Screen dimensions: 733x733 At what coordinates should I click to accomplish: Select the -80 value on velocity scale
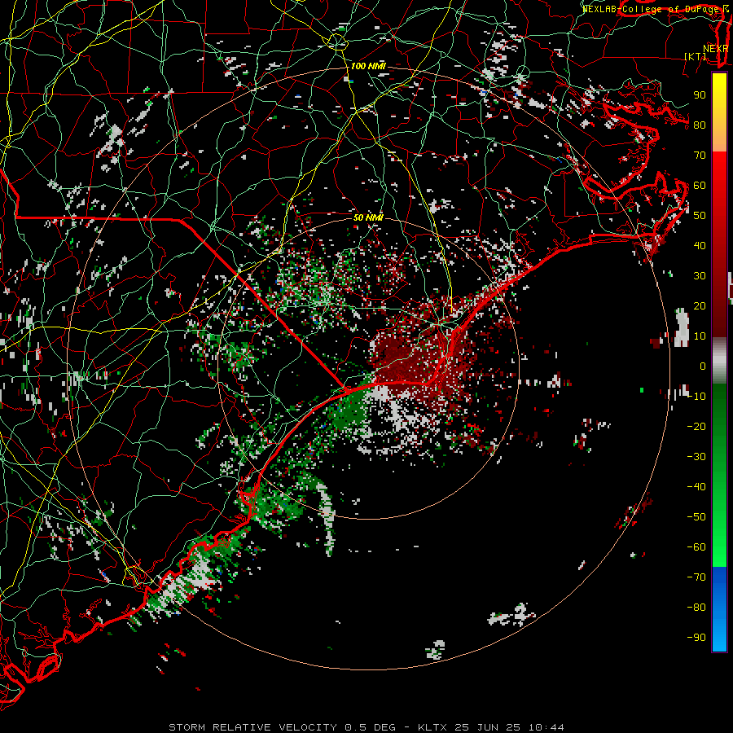pos(696,608)
